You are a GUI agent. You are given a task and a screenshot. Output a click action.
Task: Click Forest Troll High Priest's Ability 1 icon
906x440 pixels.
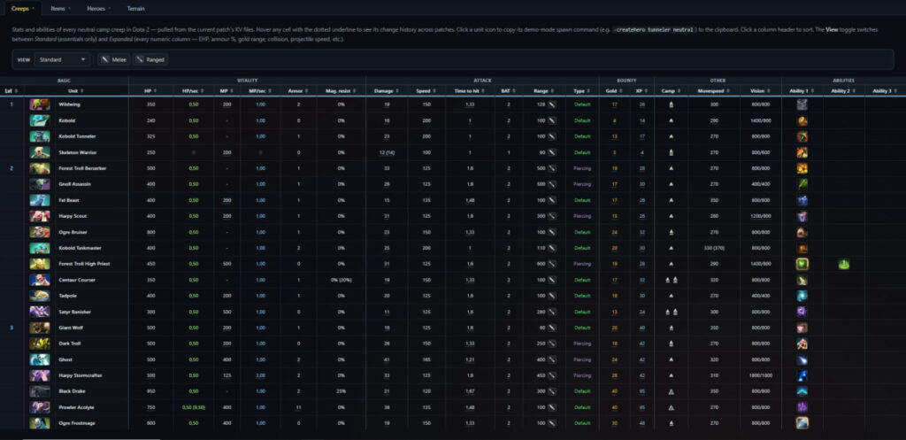pos(802,264)
